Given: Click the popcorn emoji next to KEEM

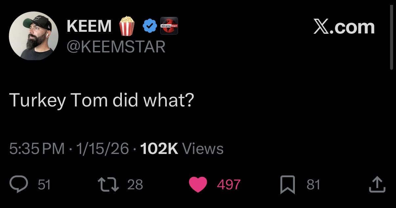Looking at the screenshot, I should [x=126, y=26].
